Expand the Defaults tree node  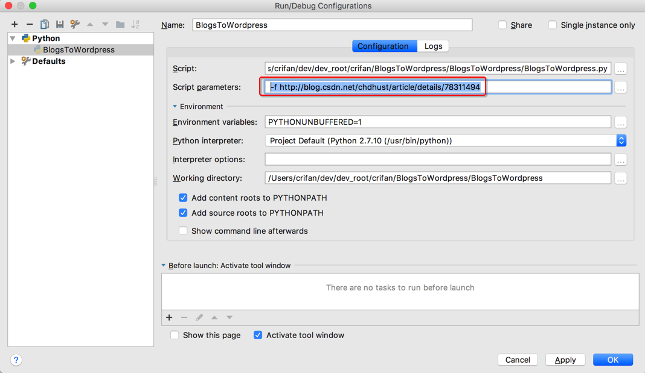[x=13, y=61]
